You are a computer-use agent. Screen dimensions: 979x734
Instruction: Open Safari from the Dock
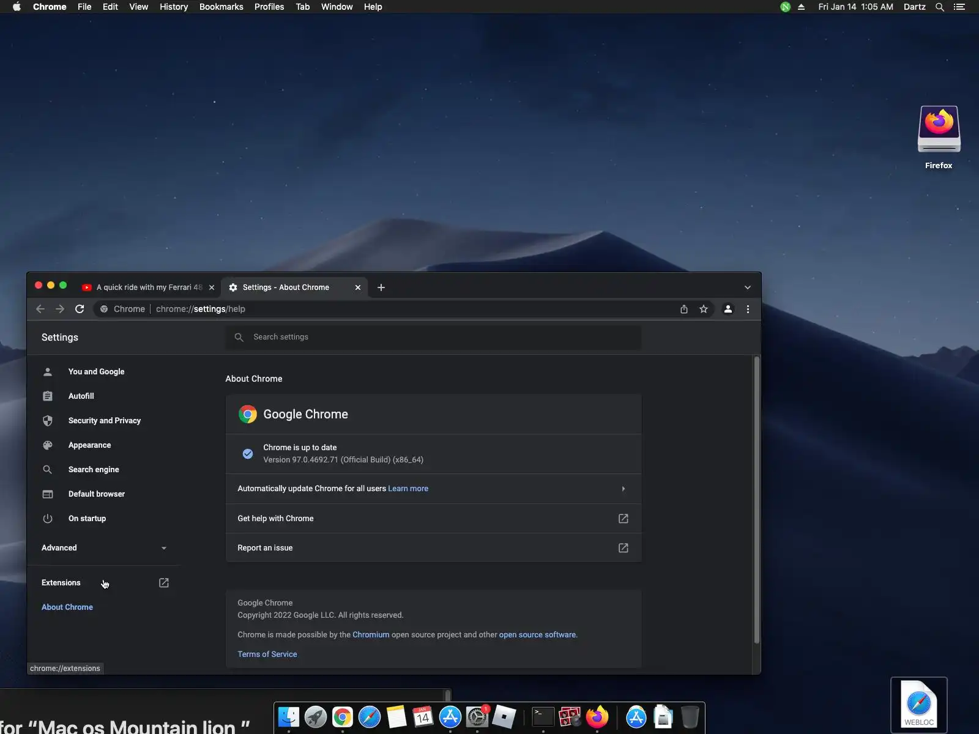pos(370,717)
